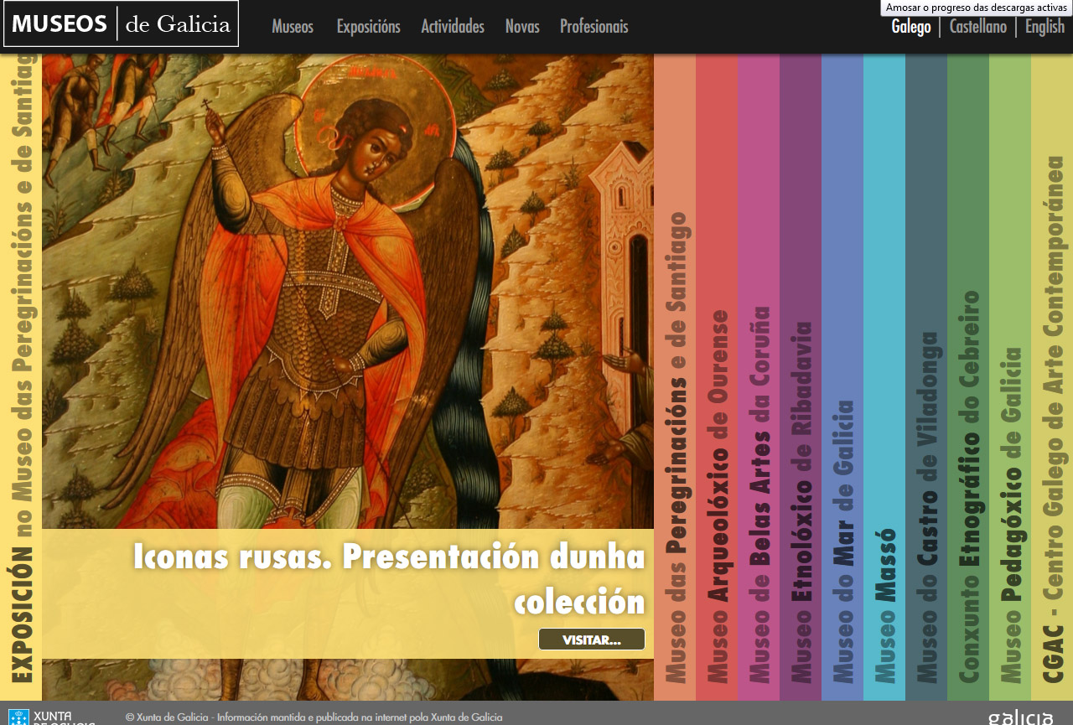Click the yellow EXPOSICIÓN vertical banner
Image resolution: width=1073 pixels, height=725 pixels.
21,377
